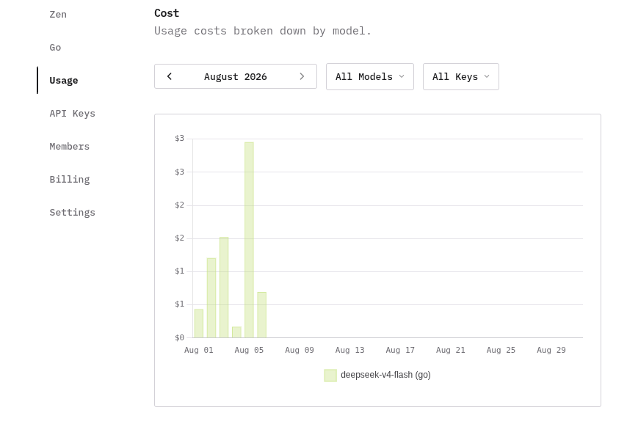Toggle the deepseek-v4-flash (go) legend label
Screen dimensions: 627x432
pyautogui.click(x=385, y=375)
